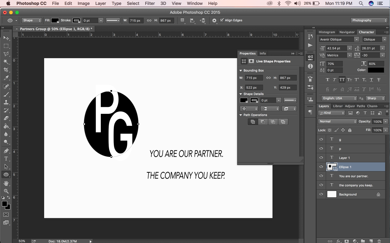Select the Hand tool

point(6,183)
